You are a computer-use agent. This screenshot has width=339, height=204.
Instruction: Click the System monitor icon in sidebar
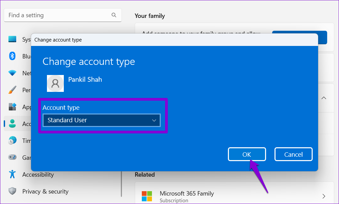pos(12,40)
